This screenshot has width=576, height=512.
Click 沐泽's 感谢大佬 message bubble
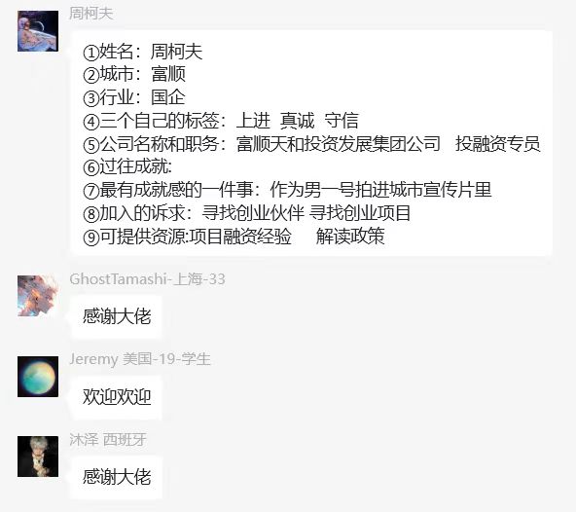tap(117, 477)
